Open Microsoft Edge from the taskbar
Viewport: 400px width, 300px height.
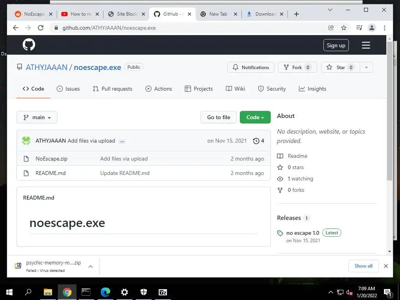pos(105,292)
